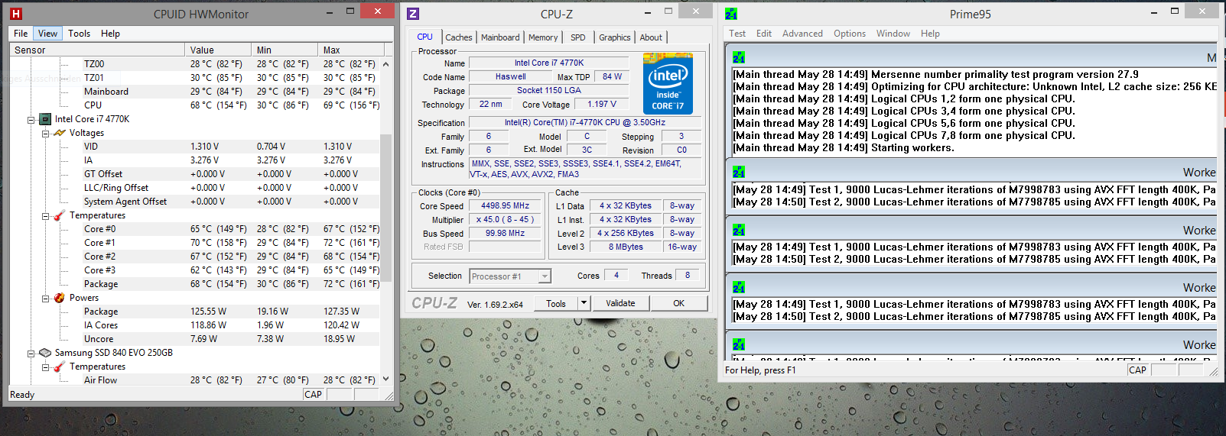Switch to the CPU-Z Mainboard tab
This screenshot has width=1226, height=436.
pos(500,37)
